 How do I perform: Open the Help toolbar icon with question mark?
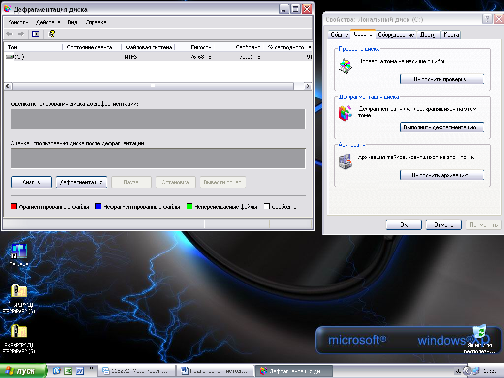pos(51,34)
